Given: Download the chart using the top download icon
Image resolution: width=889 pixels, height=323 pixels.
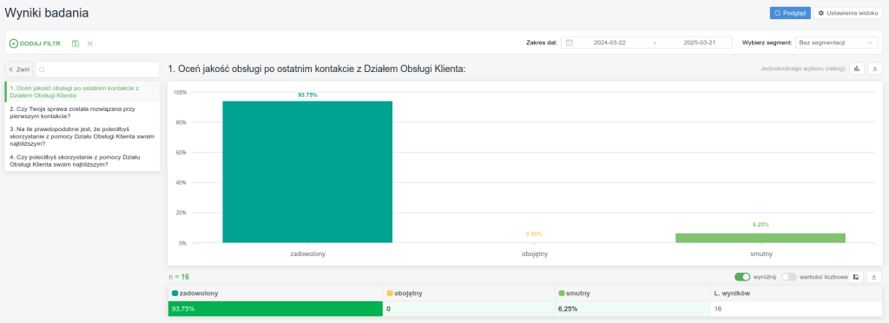Looking at the screenshot, I should 874,69.
